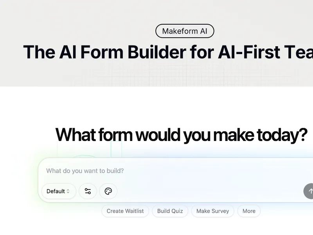Click the 'What form would you make today?' heading
Screen dimensions: 313x235
[x=181, y=135]
